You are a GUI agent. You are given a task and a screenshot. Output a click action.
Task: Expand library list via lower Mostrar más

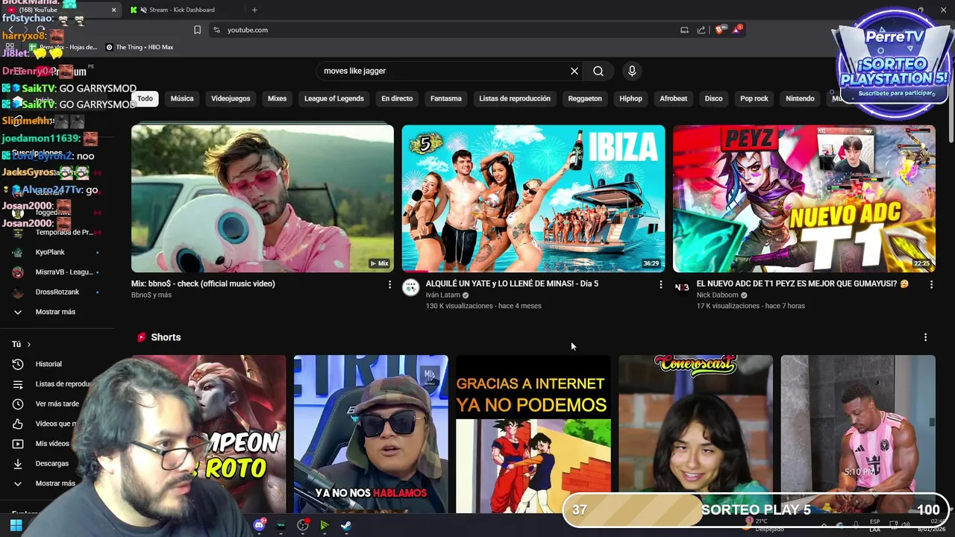[18, 483]
